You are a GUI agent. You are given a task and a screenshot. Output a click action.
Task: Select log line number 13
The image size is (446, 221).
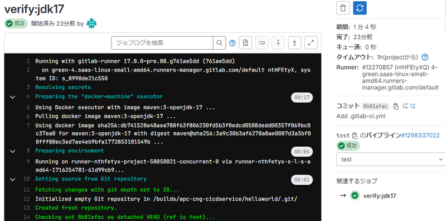point(26,208)
